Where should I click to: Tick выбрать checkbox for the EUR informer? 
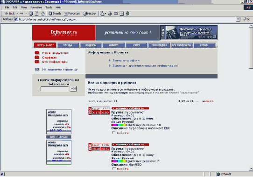click(x=114, y=133)
